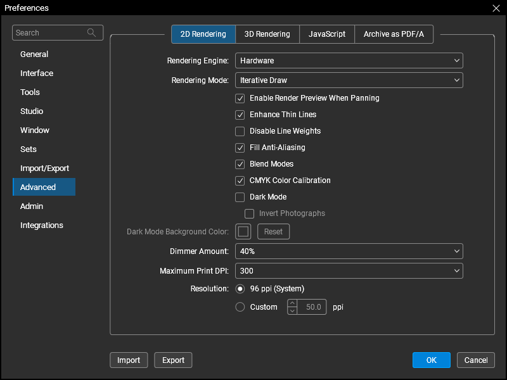Open Maximum Print DPI dropdown

click(349, 271)
